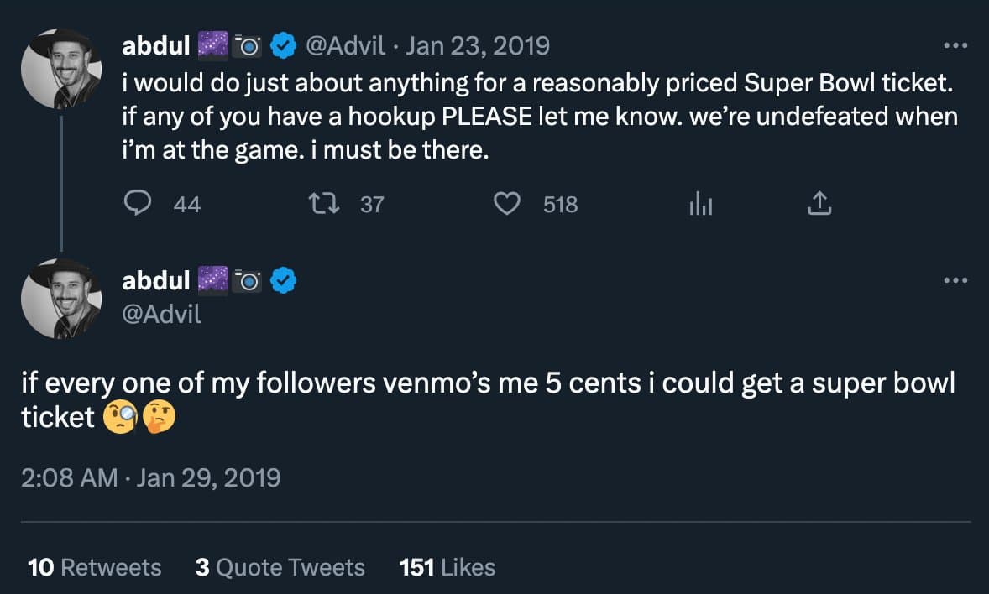Viewport: 989px width, 594px height.
Task: View the 3 Quote Tweets
Action: click(280, 567)
